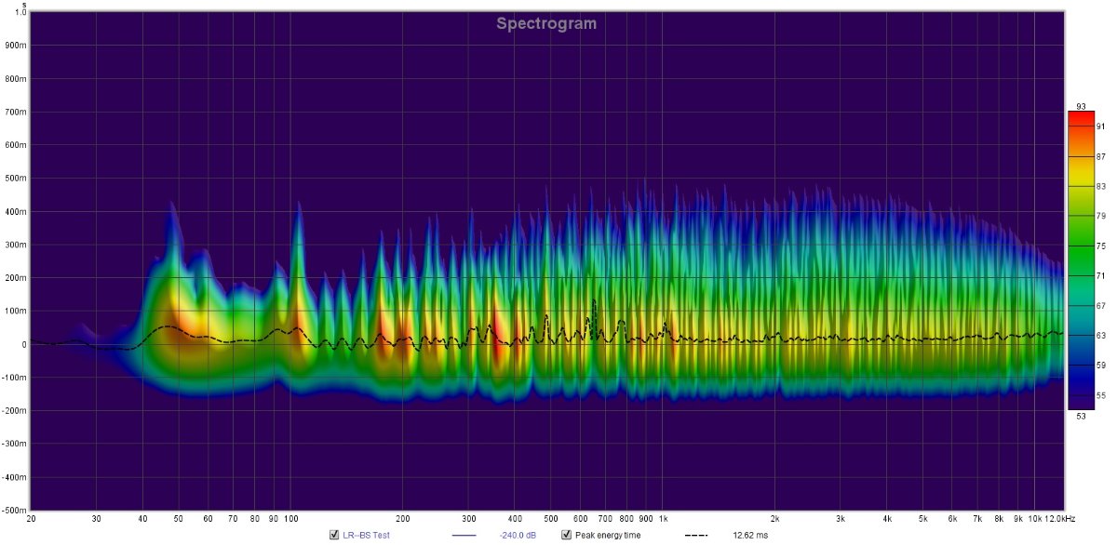The image size is (1117, 545).
Task: Click the scale minimum value 53
Action: [1080, 416]
